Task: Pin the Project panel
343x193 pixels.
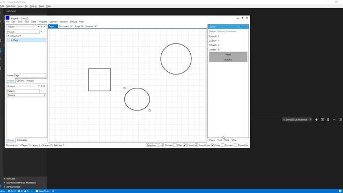Action: coord(41,27)
